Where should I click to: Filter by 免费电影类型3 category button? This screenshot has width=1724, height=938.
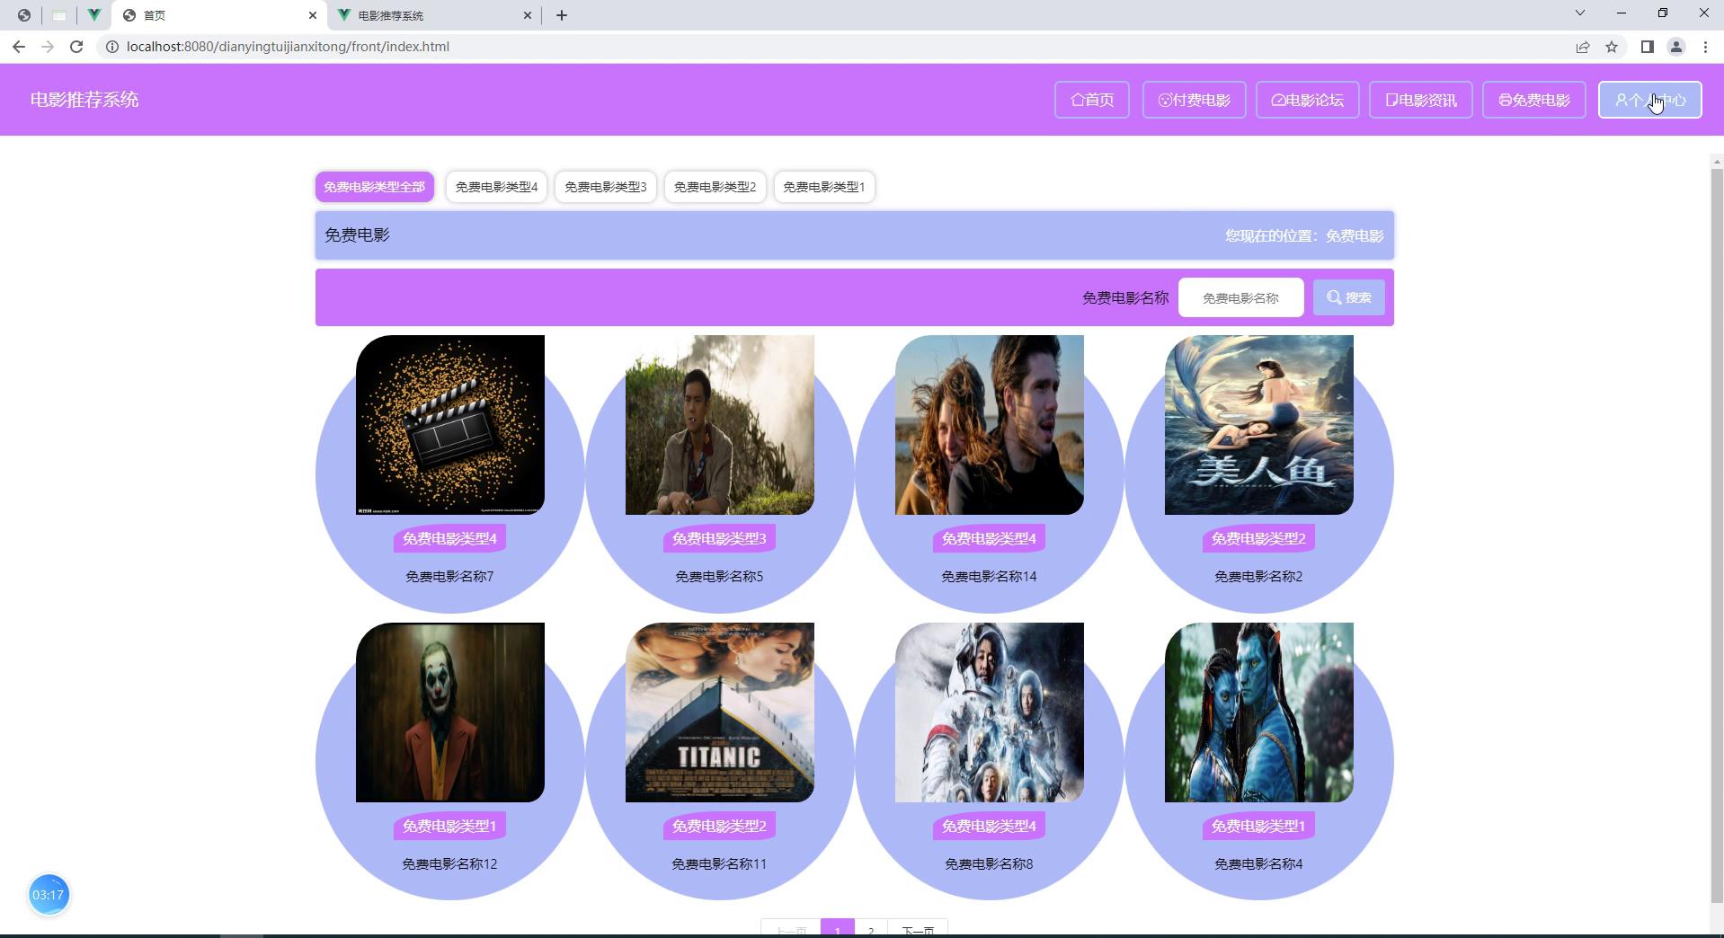click(605, 187)
